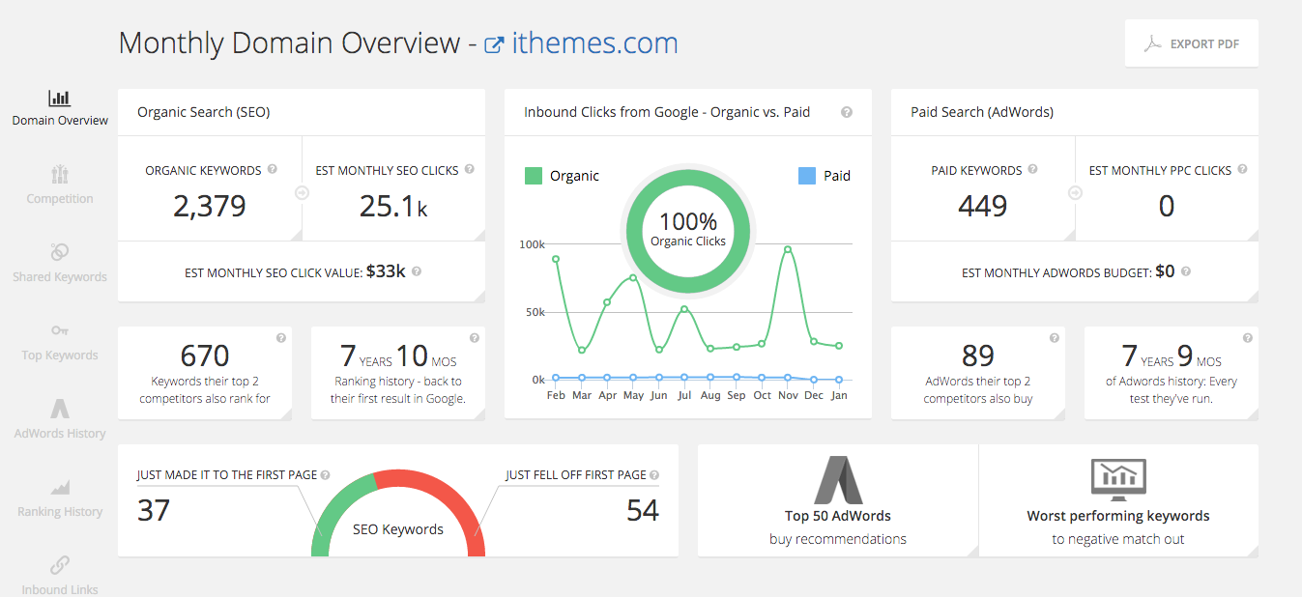The width and height of the screenshot is (1302, 597).
Task: Click help icon beside Just Fell Off First Page
Action: [x=655, y=475]
